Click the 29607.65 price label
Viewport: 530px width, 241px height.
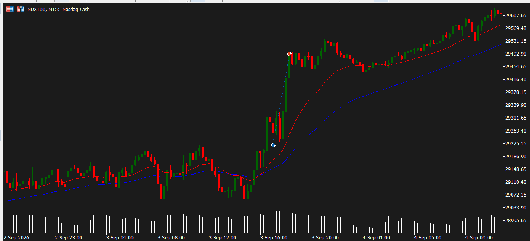click(x=516, y=16)
